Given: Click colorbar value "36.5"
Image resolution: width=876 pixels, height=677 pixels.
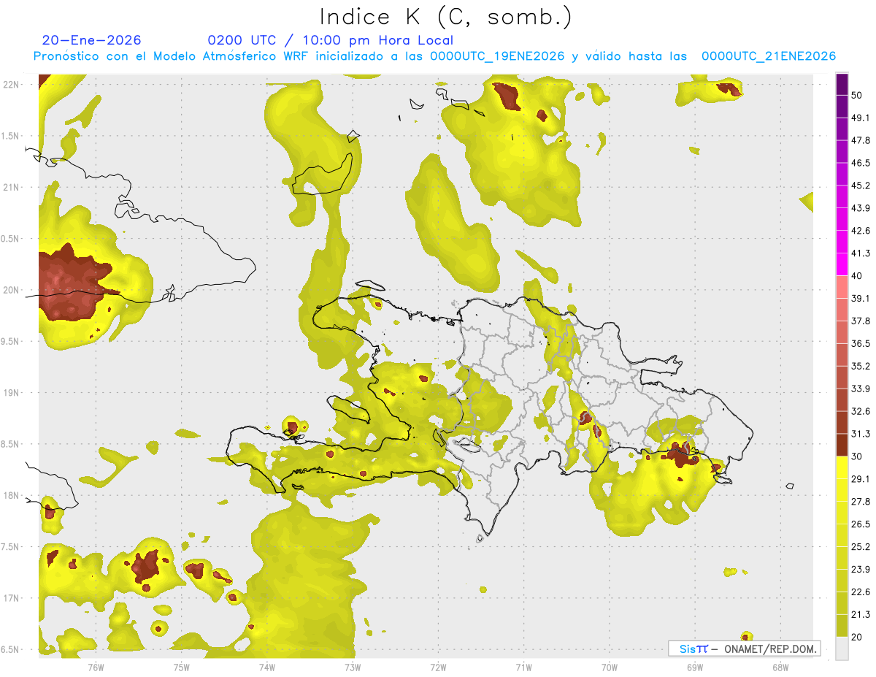Looking at the screenshot, I should pos(861,343).
